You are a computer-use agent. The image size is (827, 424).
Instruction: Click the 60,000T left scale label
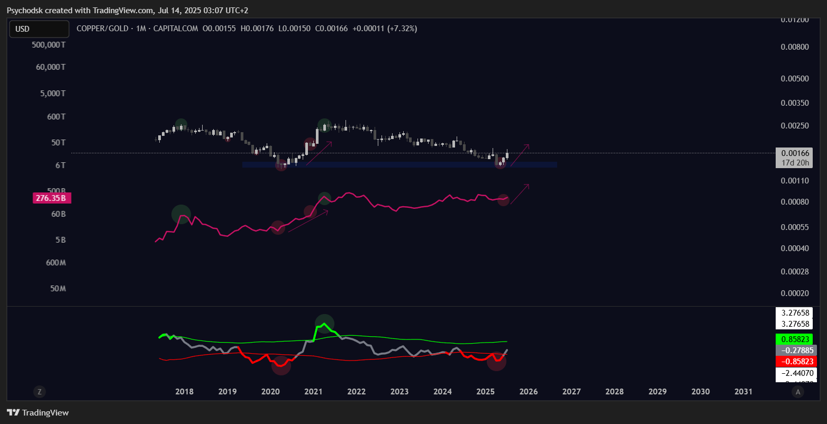click(x=51, y=67)
